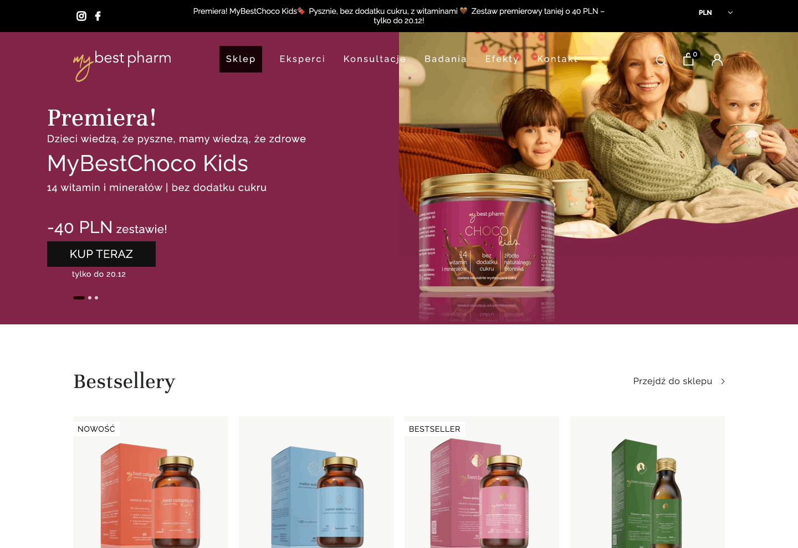Image resolution: width=798 pixels, height=548 pixels.
Task: Go to Konsultacje page
Action: coord(375,59)
